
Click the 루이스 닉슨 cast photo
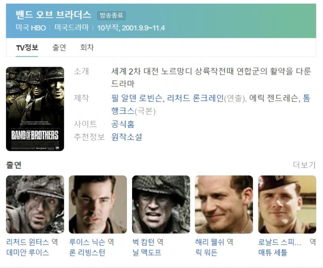[x=98, y=205]
